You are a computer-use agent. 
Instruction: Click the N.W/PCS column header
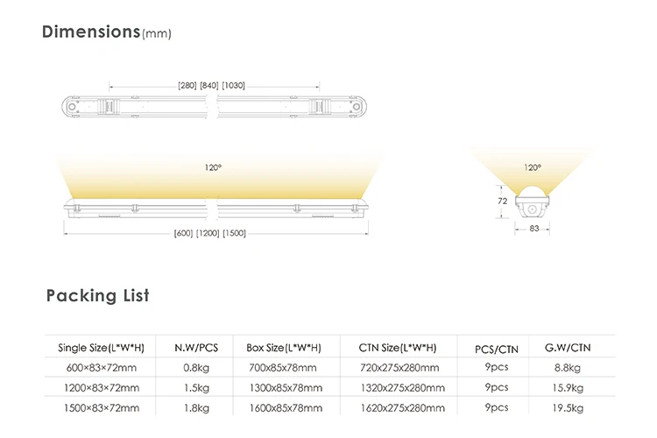(196, 348)
